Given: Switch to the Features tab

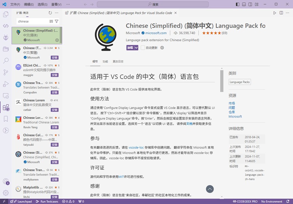Looking at the screenshot, I should tap(105, 61).
